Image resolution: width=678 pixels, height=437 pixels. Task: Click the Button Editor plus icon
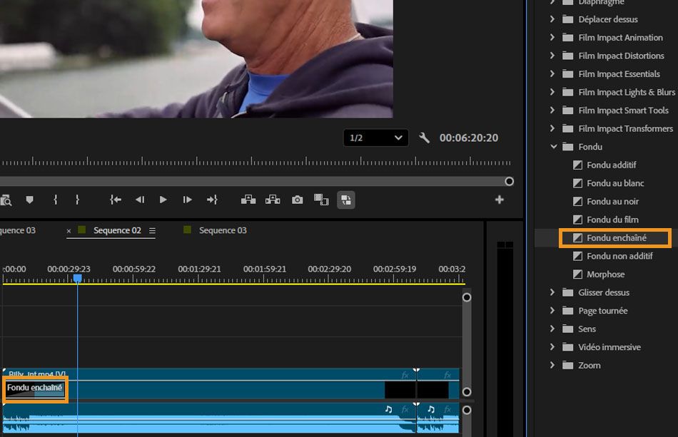point(500,200)
